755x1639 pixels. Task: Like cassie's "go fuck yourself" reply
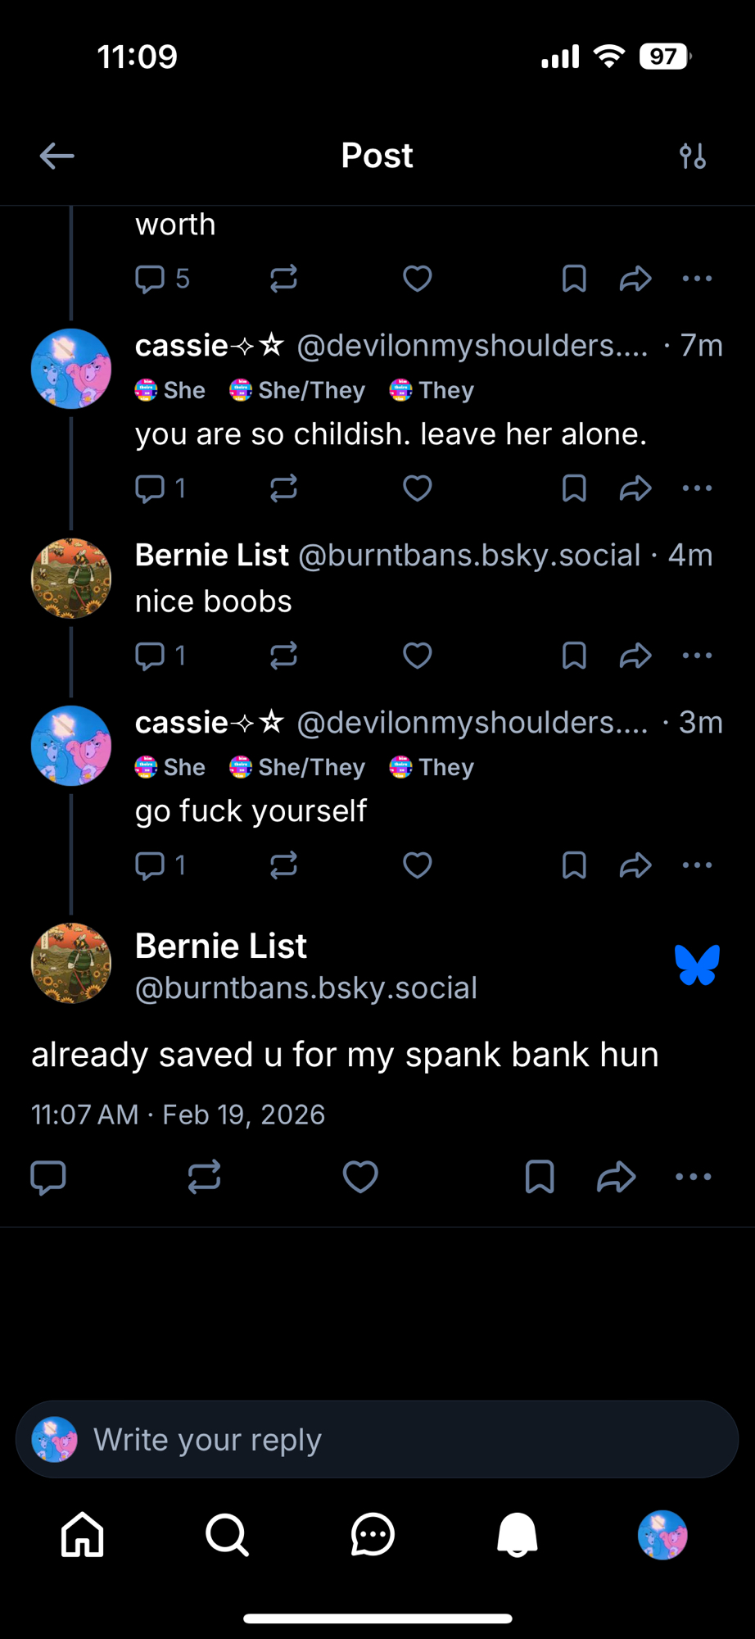point(418,865)
